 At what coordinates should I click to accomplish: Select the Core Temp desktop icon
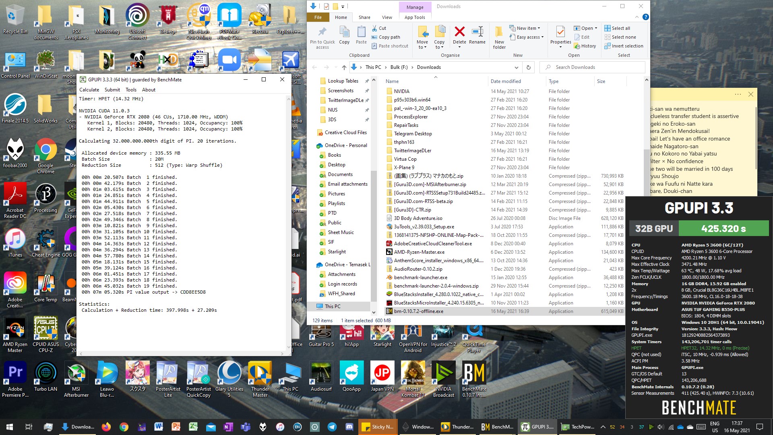pos(45,287)
